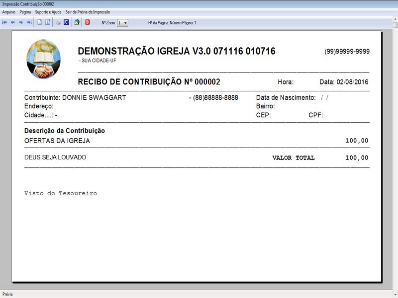Screen dimensions: 398x298
Task: Go to the first page arrow
Action: pyautogui.click(x=4, y=22)
